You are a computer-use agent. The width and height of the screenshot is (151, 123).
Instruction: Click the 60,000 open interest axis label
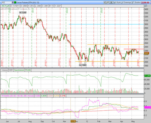tap(147, 80)
